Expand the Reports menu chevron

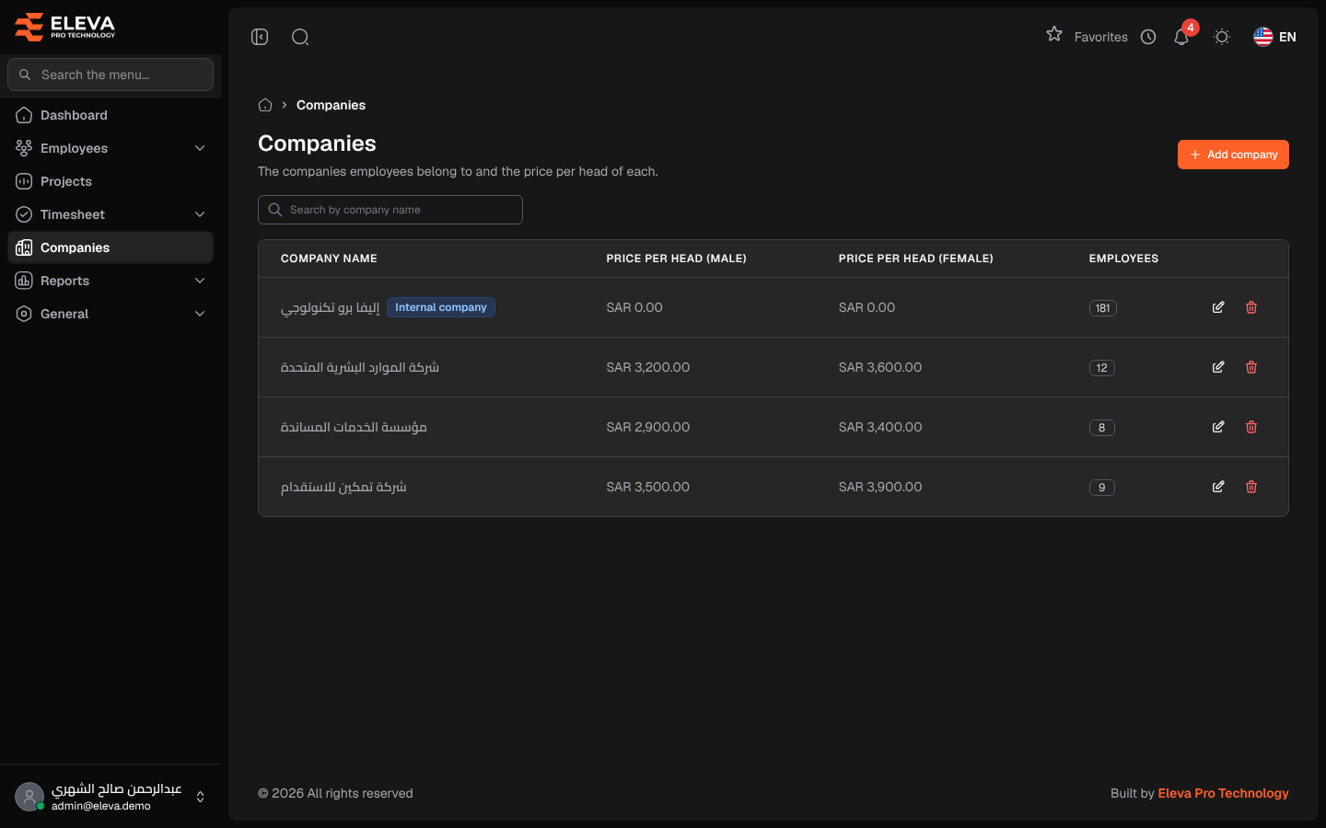(200, 281)
